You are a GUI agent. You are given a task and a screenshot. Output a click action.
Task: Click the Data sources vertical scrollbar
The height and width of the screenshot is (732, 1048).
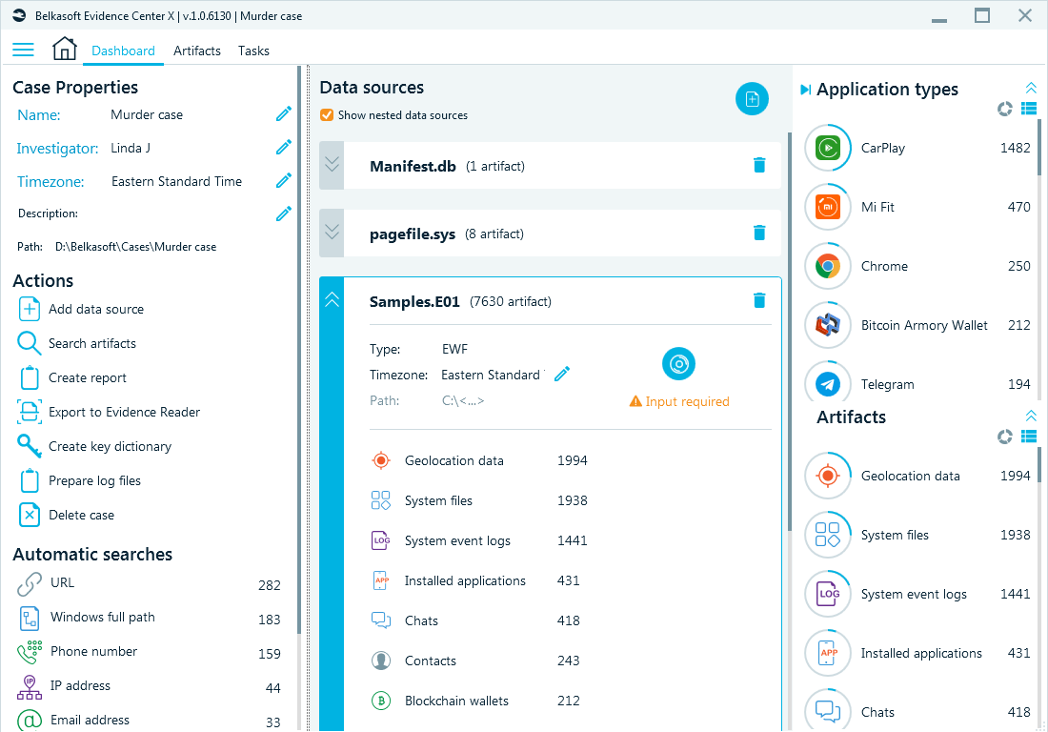pyautogui.click(x=790, y=331)
